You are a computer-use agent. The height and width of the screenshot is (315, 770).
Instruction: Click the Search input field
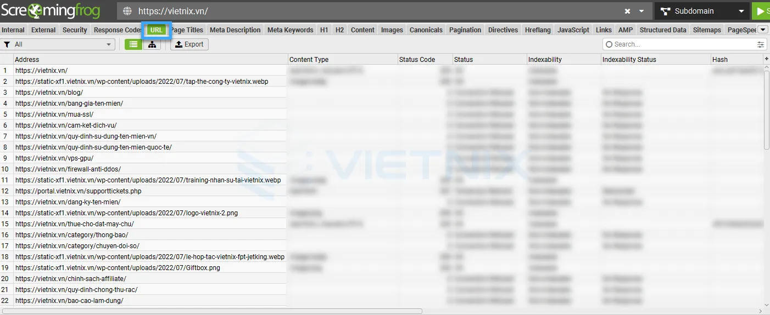681,44
